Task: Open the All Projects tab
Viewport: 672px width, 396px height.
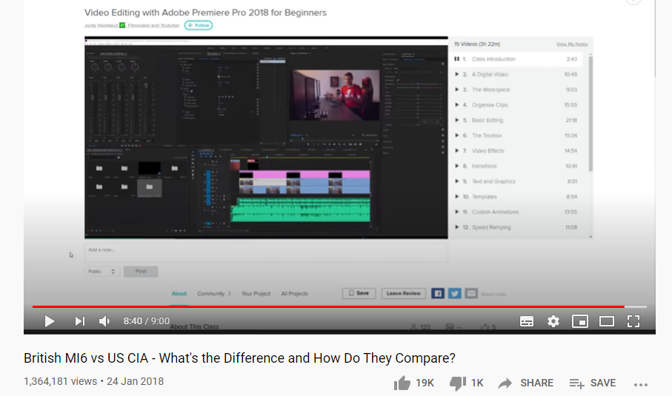Action: (294, 294)
